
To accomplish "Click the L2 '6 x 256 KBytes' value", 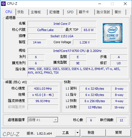I will (x=95, y=101).
